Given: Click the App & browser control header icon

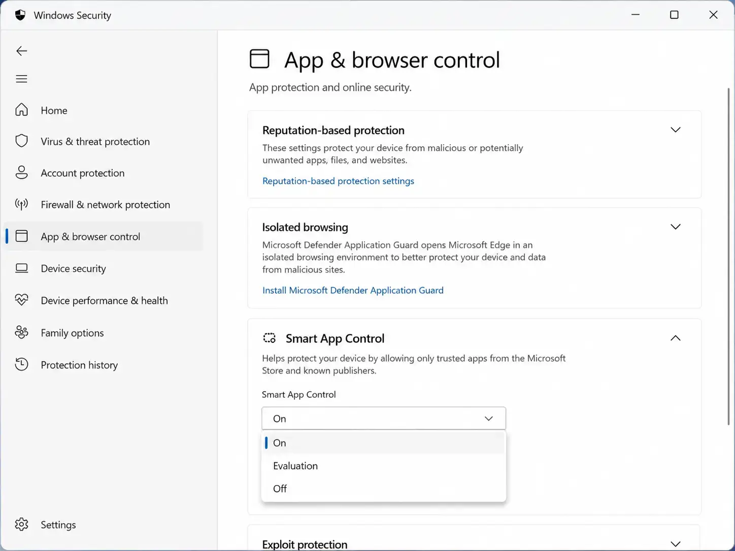Looking at the screenshot, I should click(259, 59).
